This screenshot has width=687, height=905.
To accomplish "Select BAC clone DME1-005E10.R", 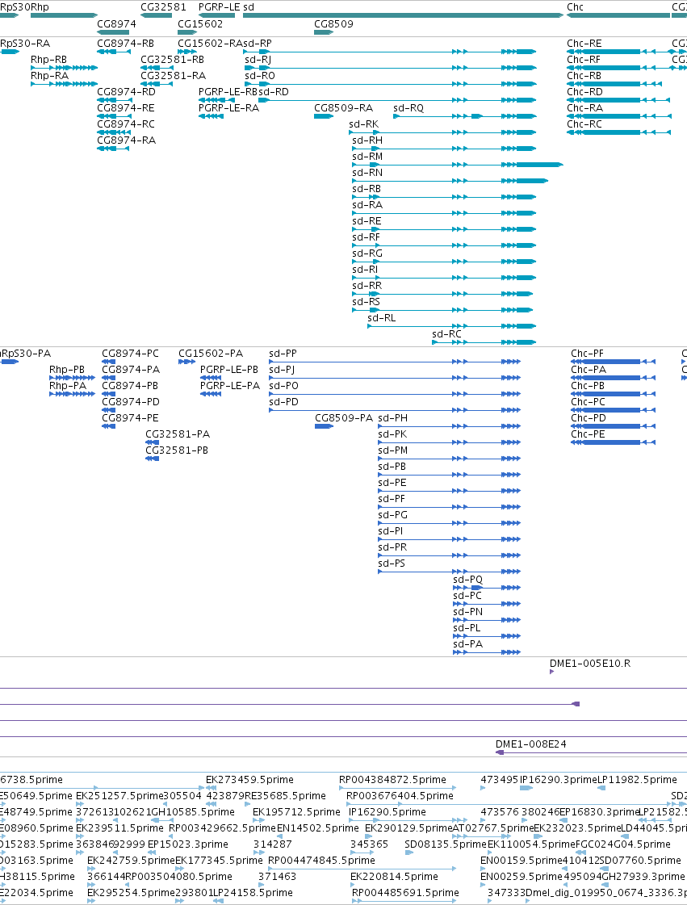I will tap(590, 663).
